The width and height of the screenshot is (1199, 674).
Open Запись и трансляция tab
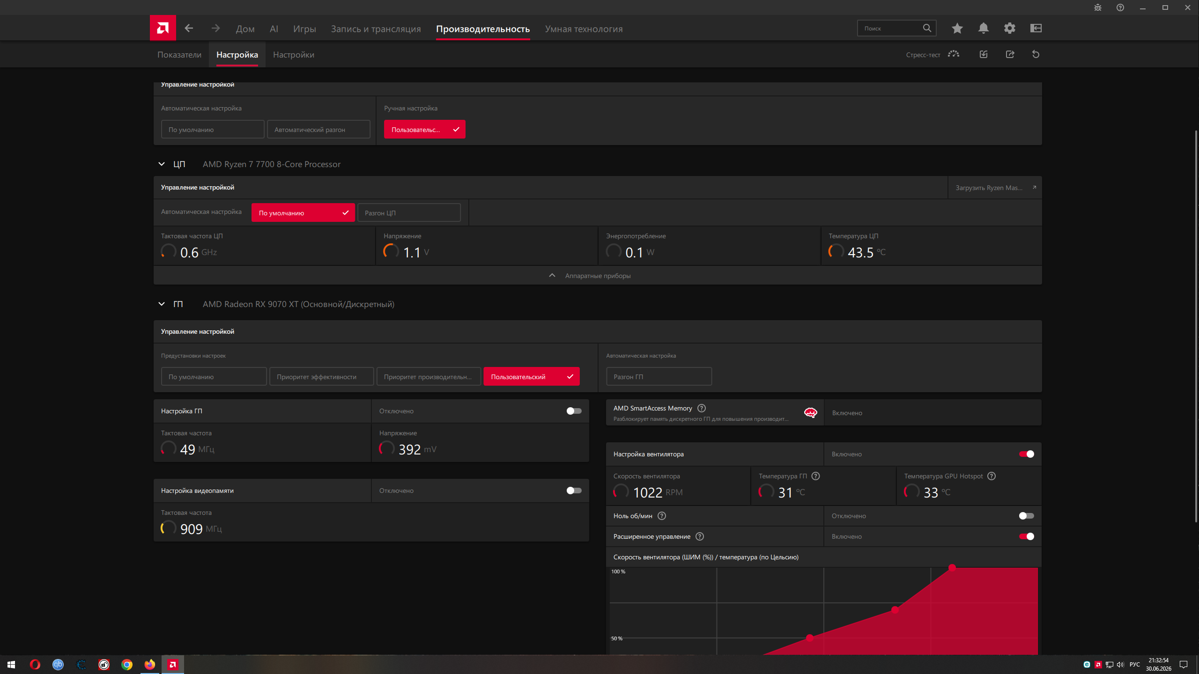point(376,29)
